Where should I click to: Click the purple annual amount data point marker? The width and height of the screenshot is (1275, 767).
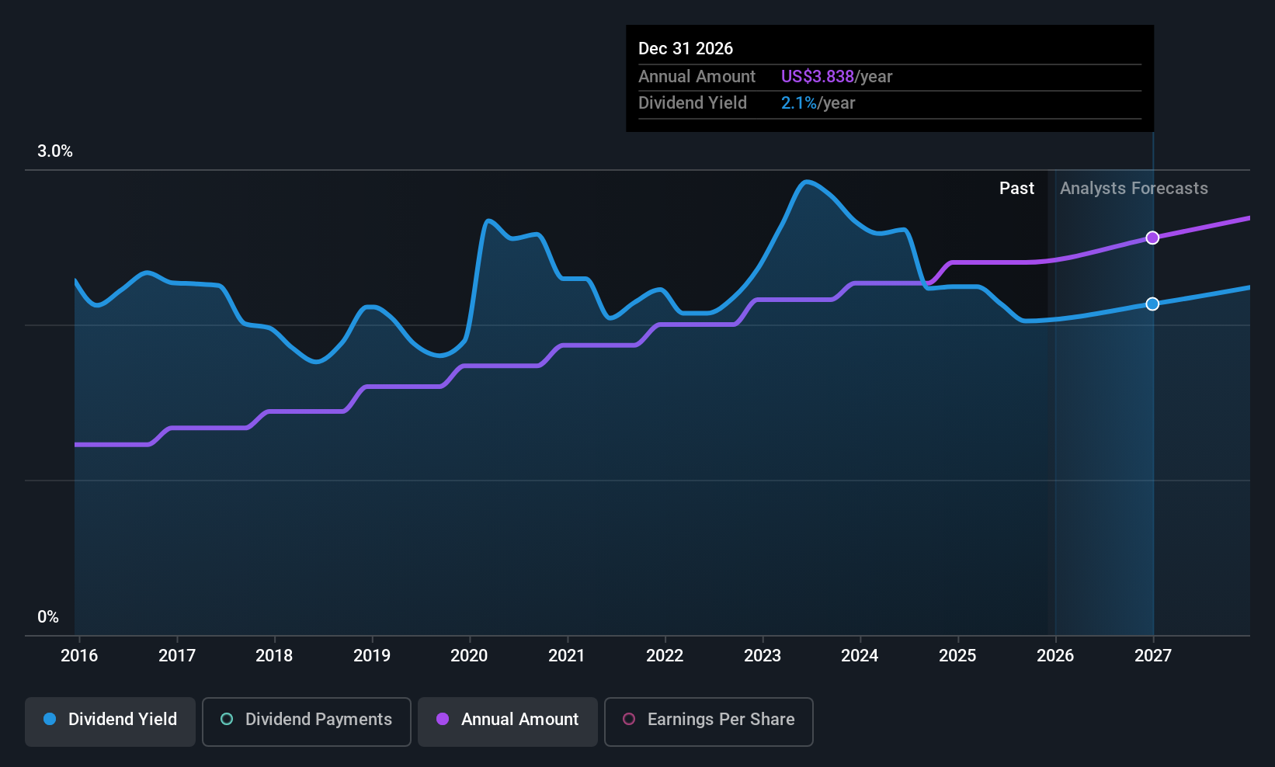click(1152, 238)
